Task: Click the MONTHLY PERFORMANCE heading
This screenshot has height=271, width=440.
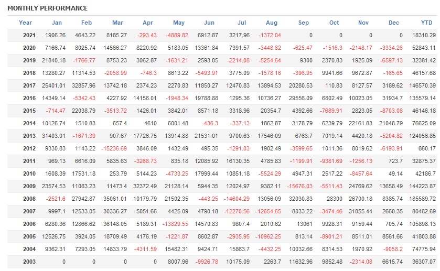Action: click(48, 8)
